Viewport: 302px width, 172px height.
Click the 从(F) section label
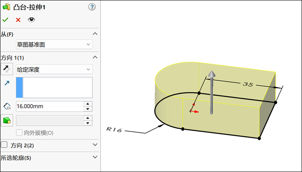pyautogui.click(x=7, y=34)
